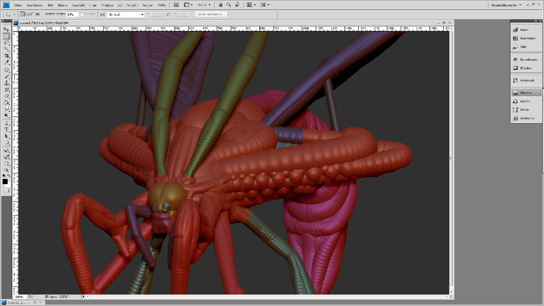Open the Ebene menu
The height and width of the screenshot is (306, 544).
[x=62, y=5]
